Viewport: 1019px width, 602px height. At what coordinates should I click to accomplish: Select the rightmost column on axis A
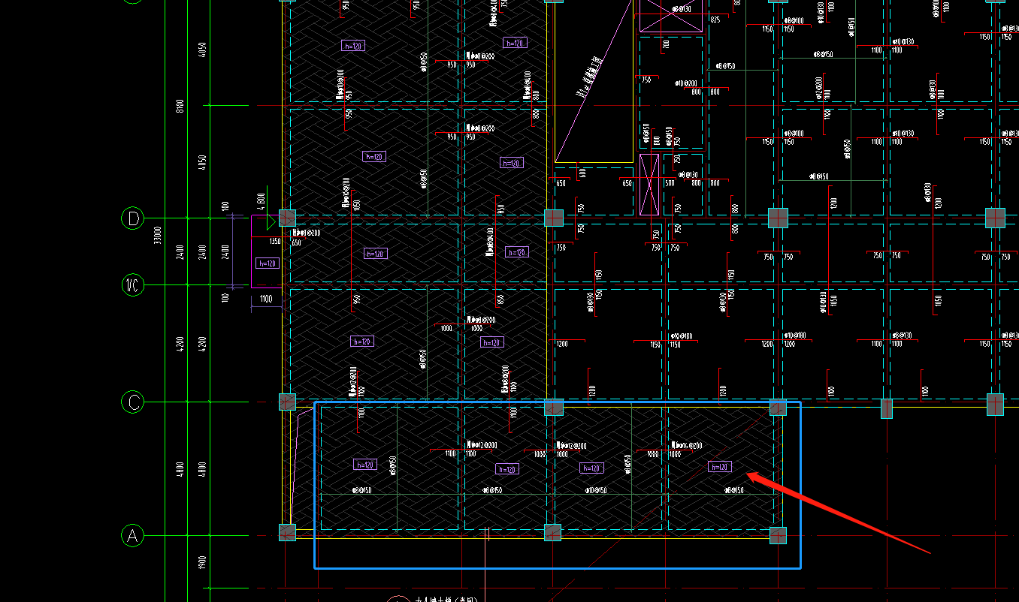[778, 535]
